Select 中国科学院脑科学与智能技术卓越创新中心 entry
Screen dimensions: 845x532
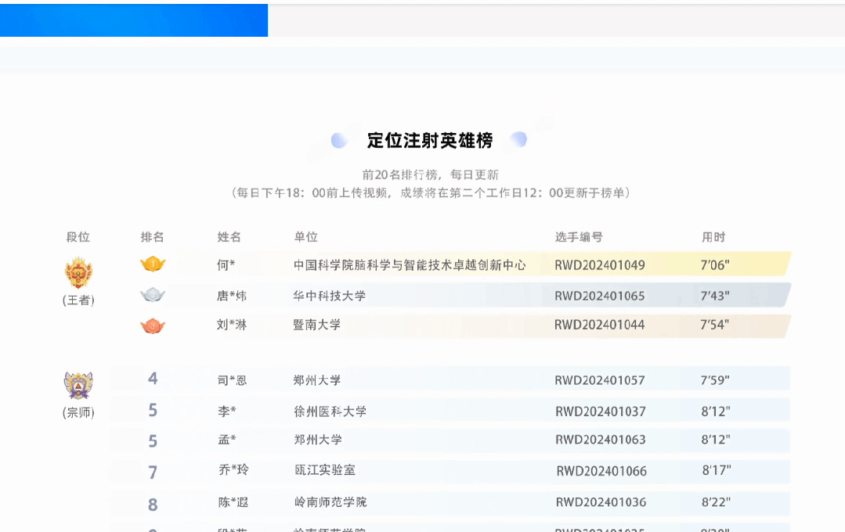410,265
